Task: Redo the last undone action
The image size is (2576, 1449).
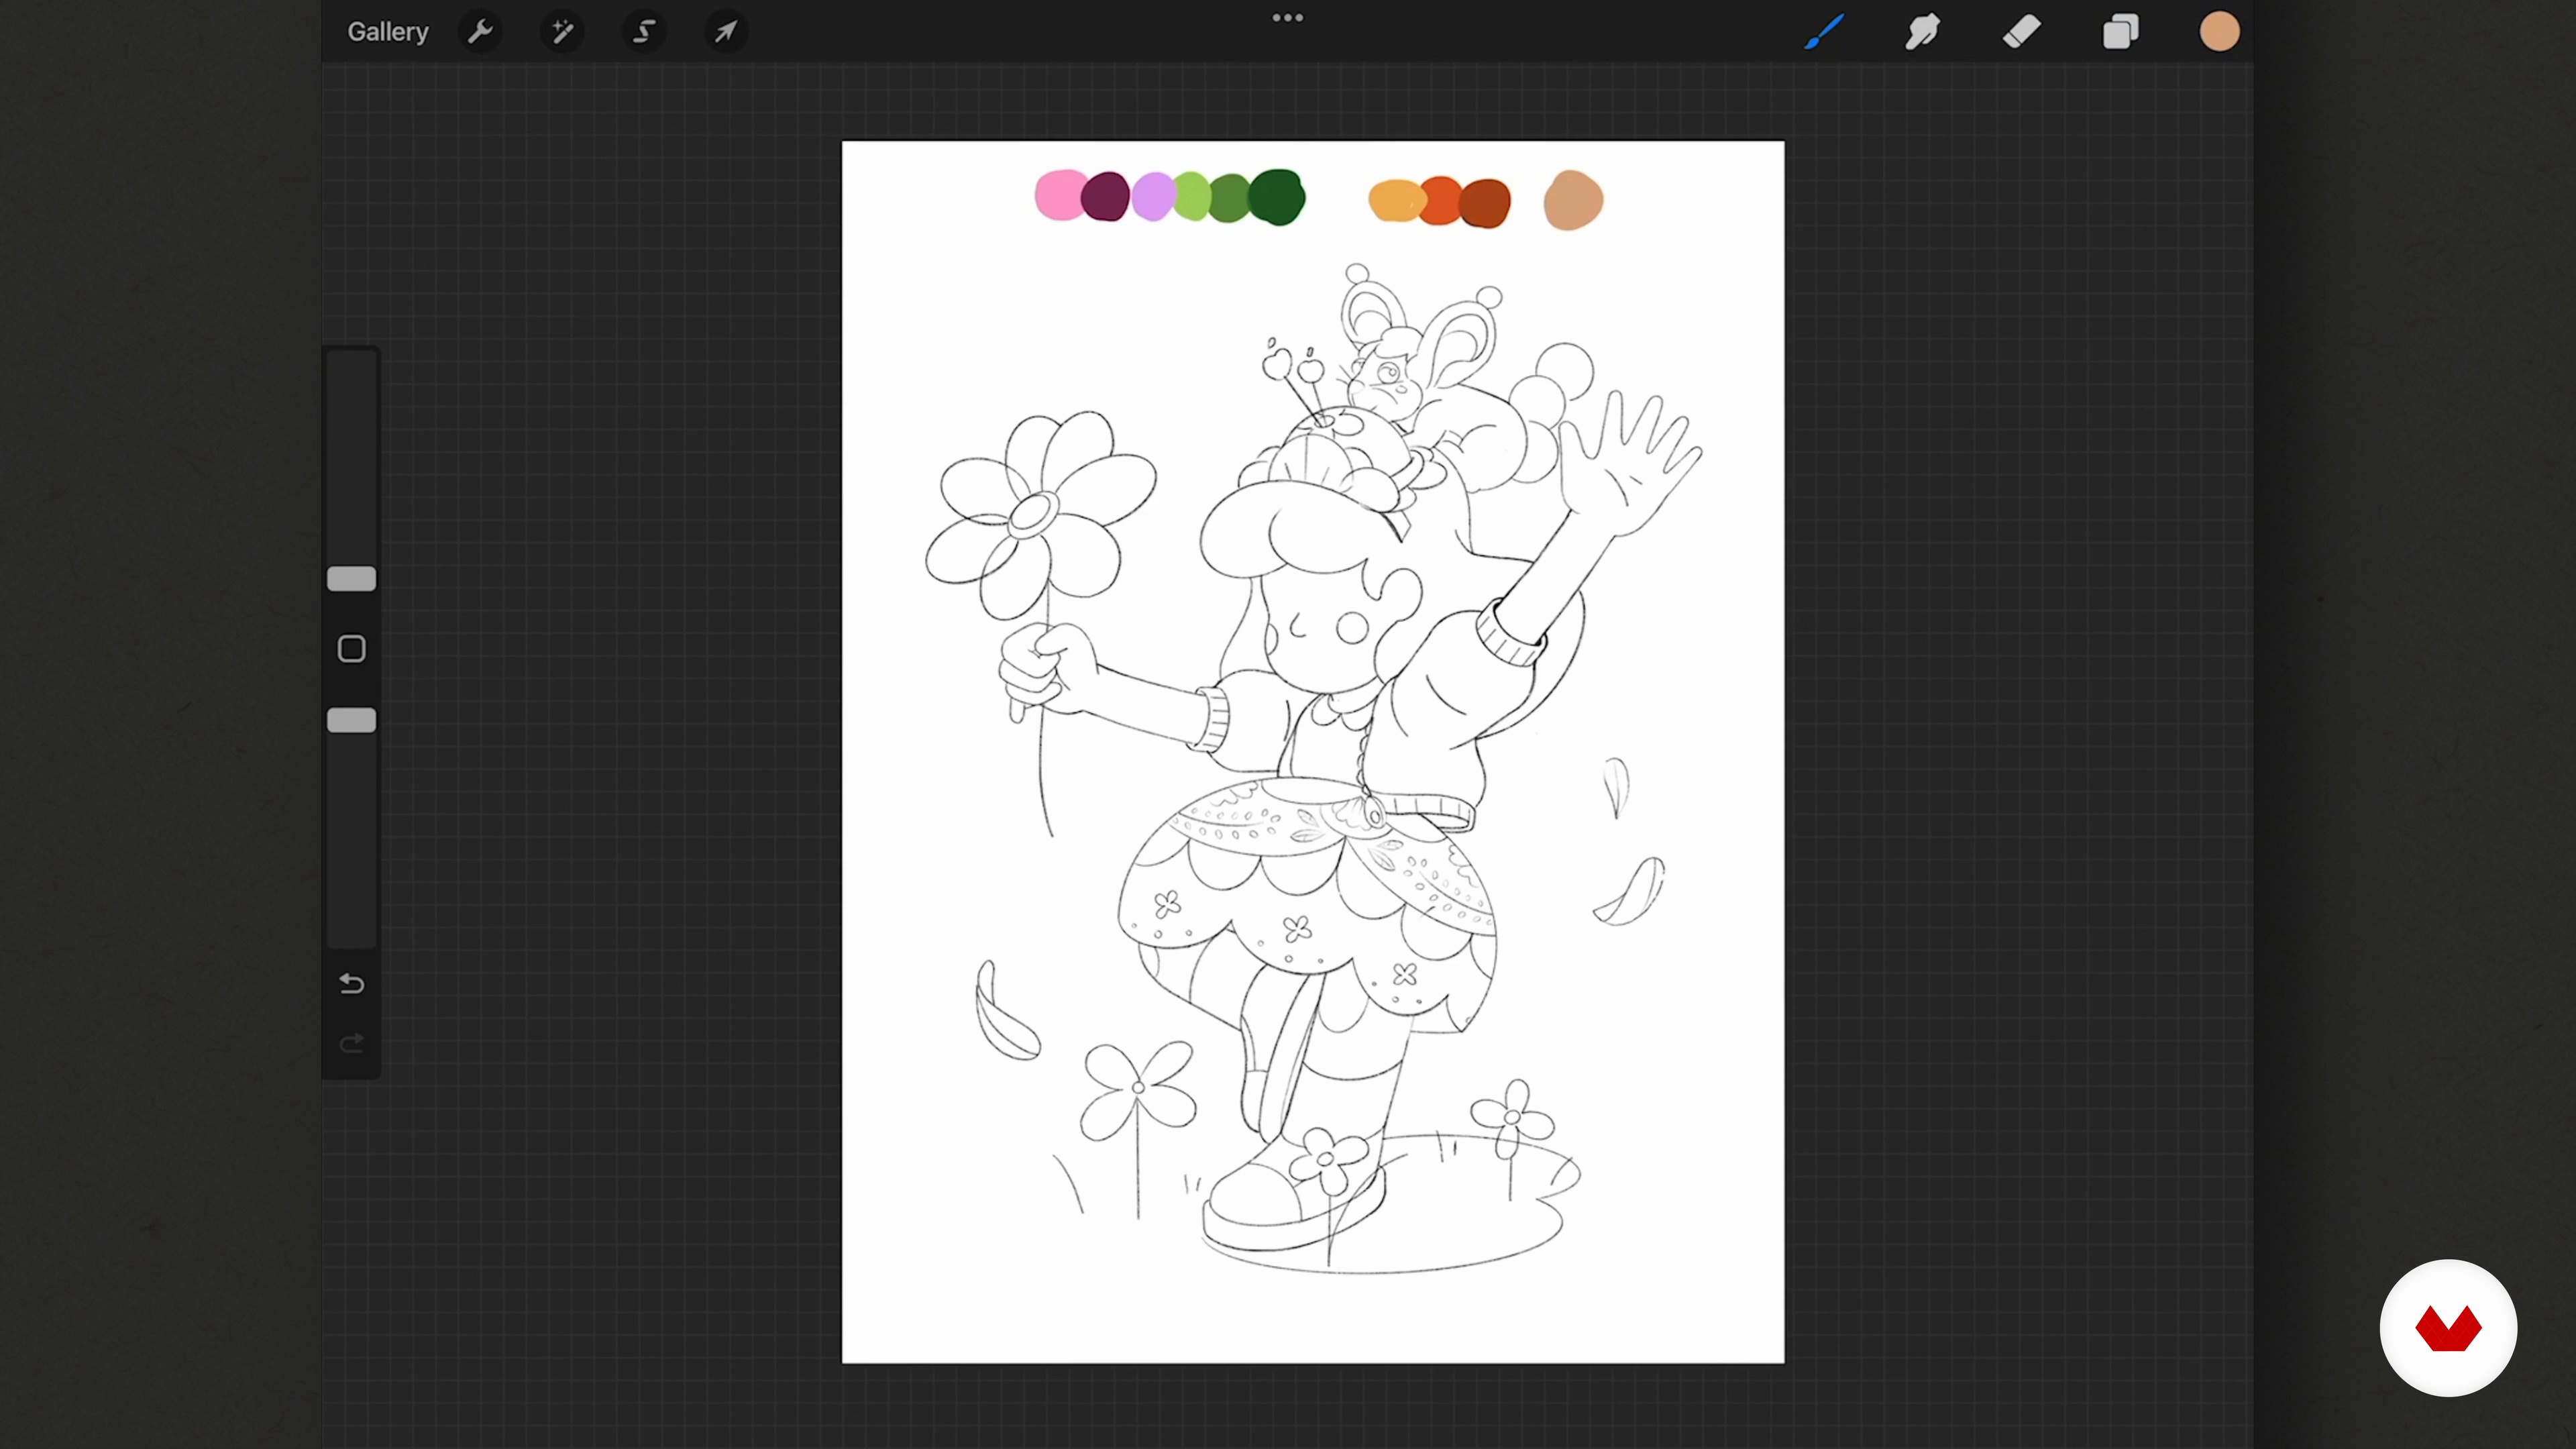Action: pos(351,1044)
